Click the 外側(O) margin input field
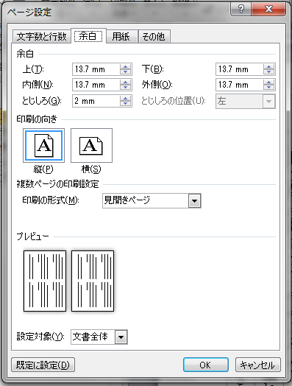The image size is (292, 386). (239, 85)
